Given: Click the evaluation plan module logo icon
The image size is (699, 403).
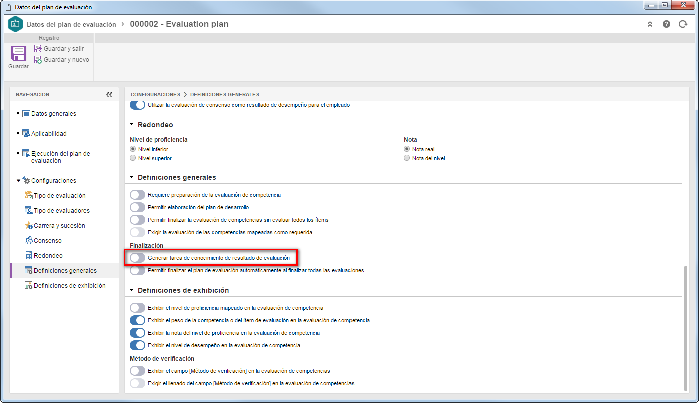Looking at the screenshot, I should [16, 24].
